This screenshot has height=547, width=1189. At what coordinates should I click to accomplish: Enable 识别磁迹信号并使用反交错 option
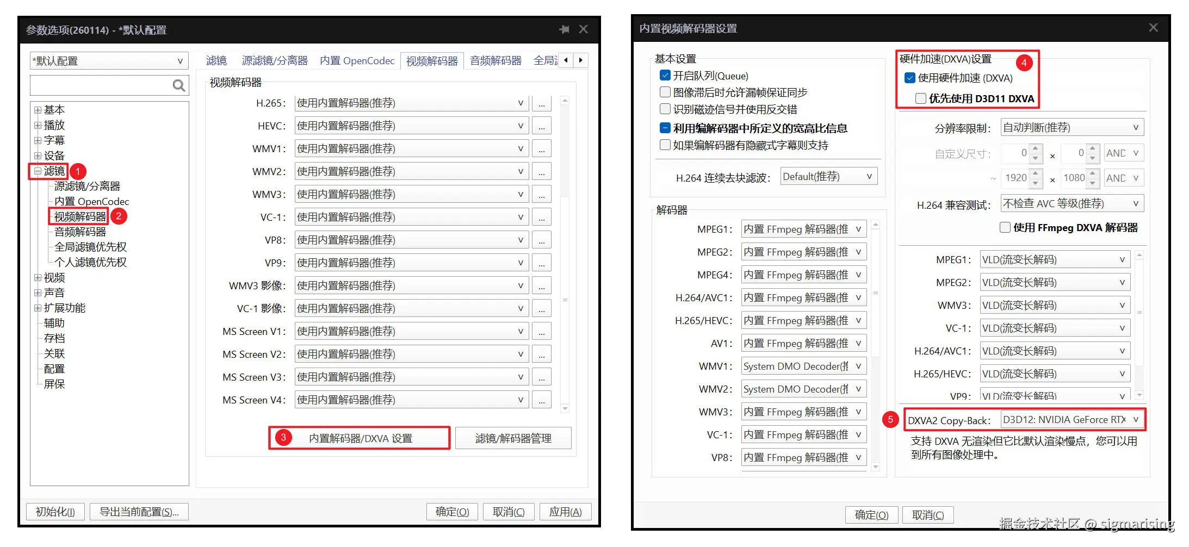click(665, 109)
